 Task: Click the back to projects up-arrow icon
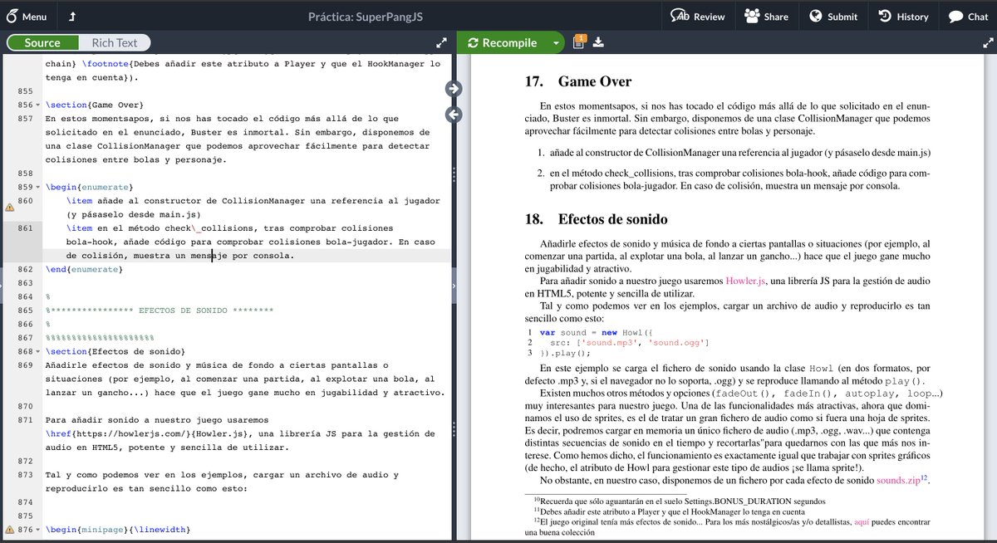[72, 17]
